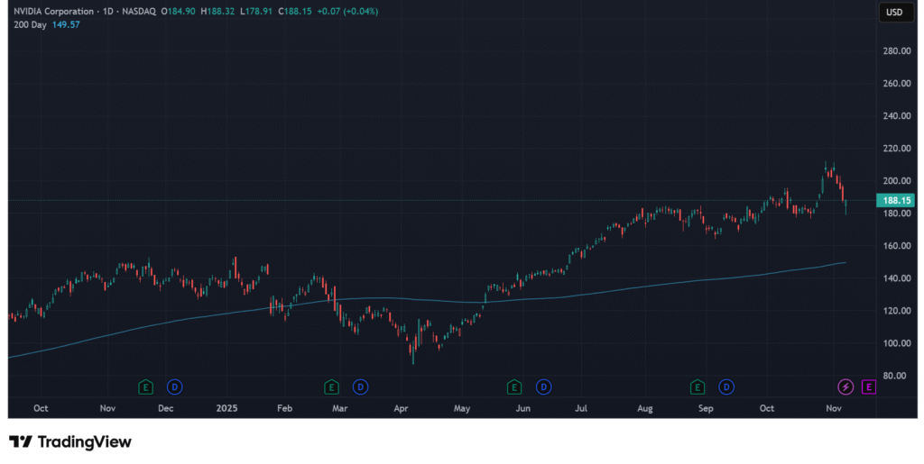Click the 2025 label on time axis

[x=228, y=408]
